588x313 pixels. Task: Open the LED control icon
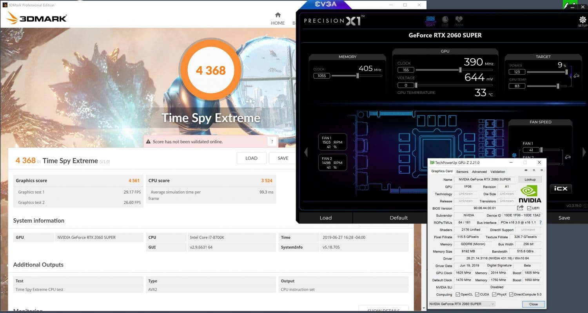[445, 20]
